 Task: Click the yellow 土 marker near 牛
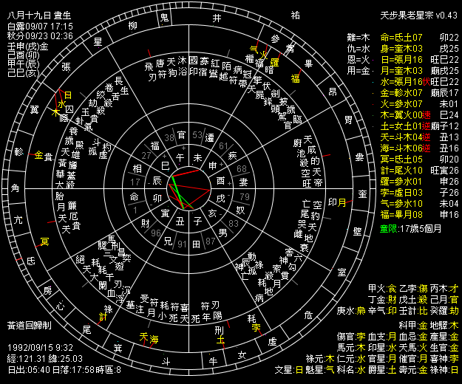point(220,340)
